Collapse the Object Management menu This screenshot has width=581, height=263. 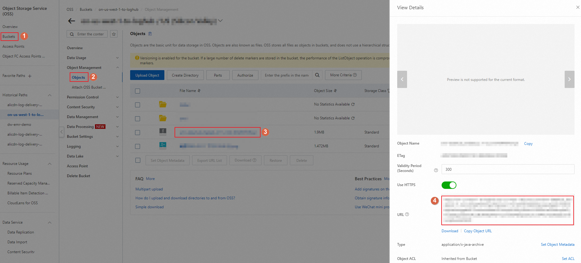[x=117, y=68]
